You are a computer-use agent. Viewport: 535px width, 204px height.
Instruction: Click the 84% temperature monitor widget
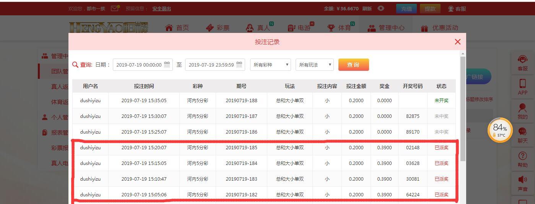[500, 130]
